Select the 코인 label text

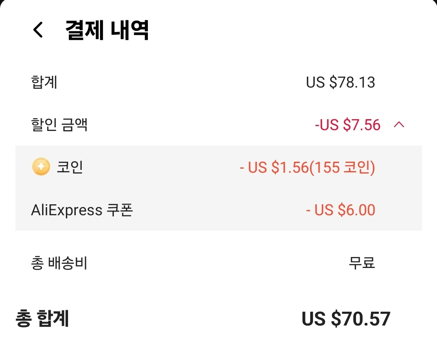click(x=70, y=167)
